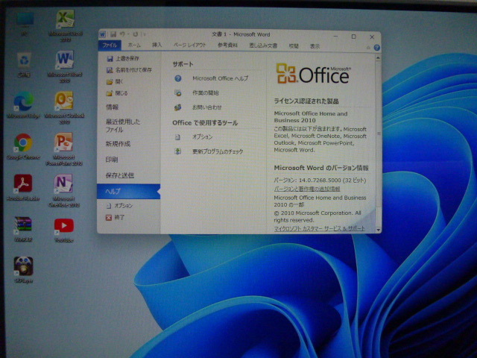Select 開く in the File menu

pos(115,81)
